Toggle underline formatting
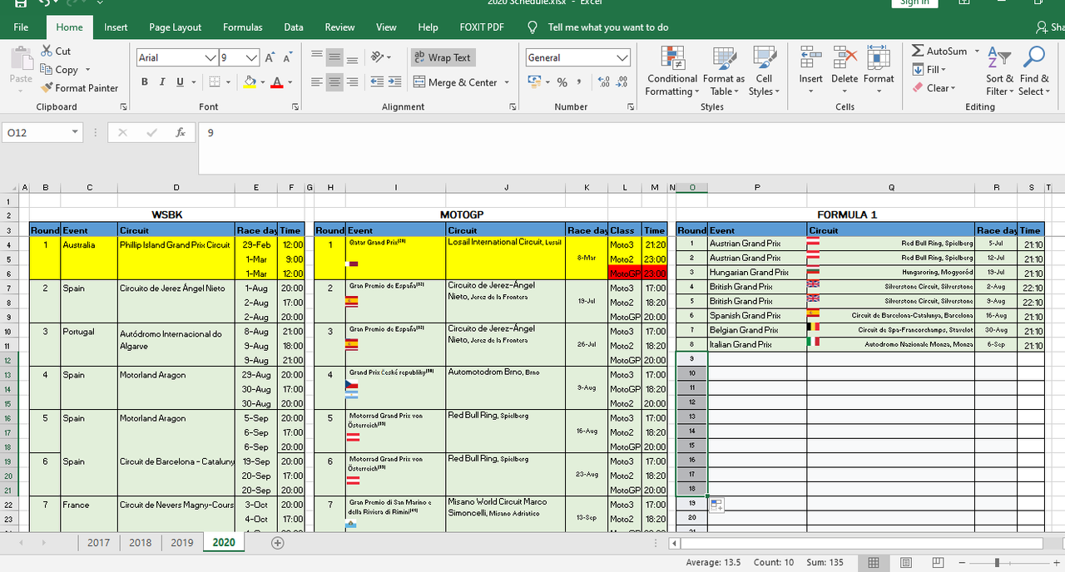Image resolution: width=1065 pixels, height=572 pixels. click(x=181, y=82)
